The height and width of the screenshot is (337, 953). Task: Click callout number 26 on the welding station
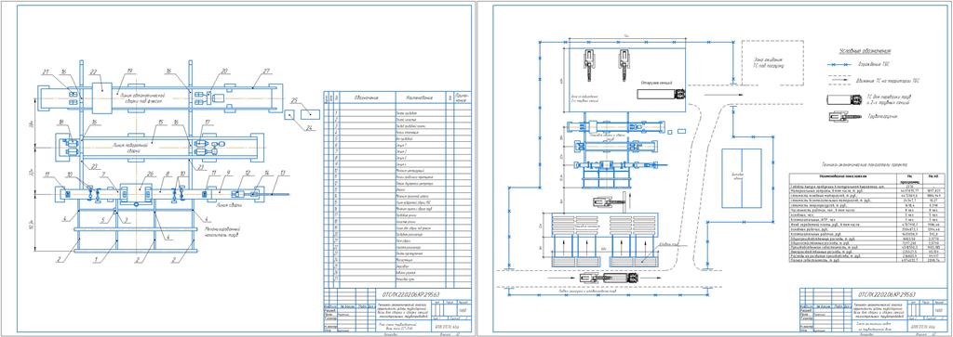(x=142, y=175)
